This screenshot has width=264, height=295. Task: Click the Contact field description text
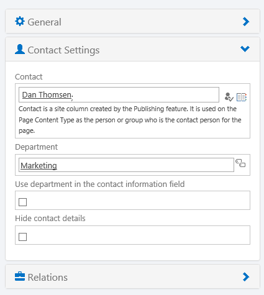(x=130, y=120)
